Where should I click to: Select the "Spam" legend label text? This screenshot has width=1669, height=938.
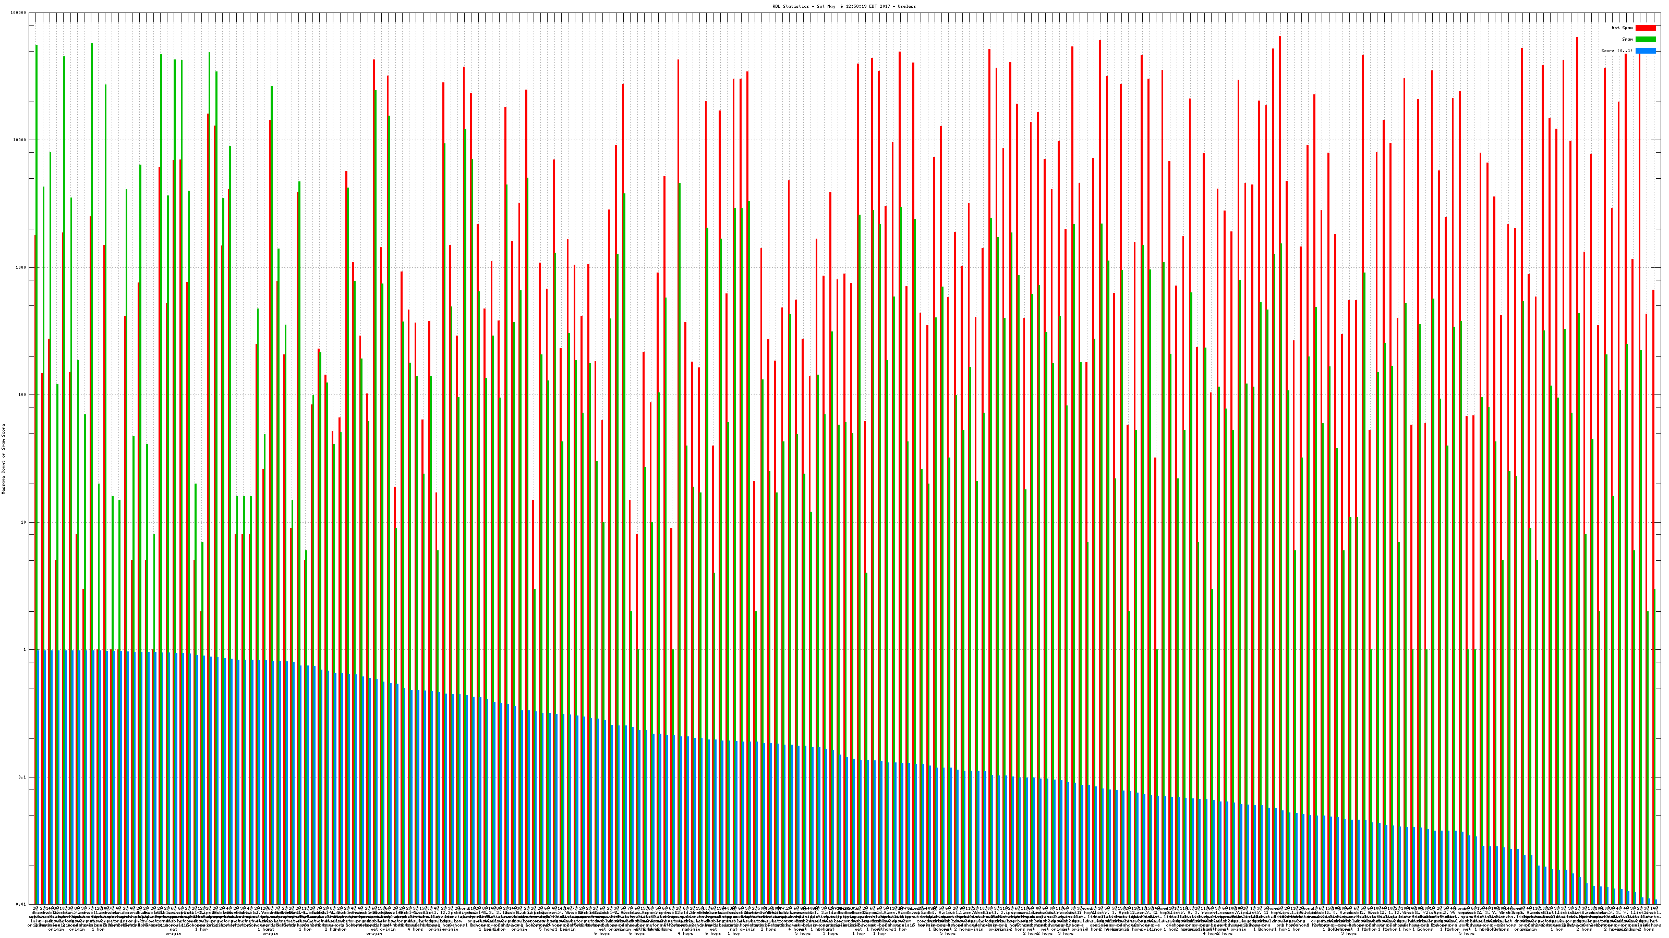(1627, 40)
